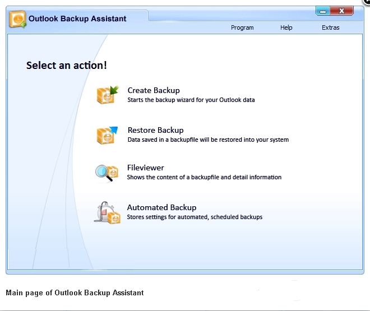
Task: Click the Restore Backup box icon
Action: (x=107, y=136)
